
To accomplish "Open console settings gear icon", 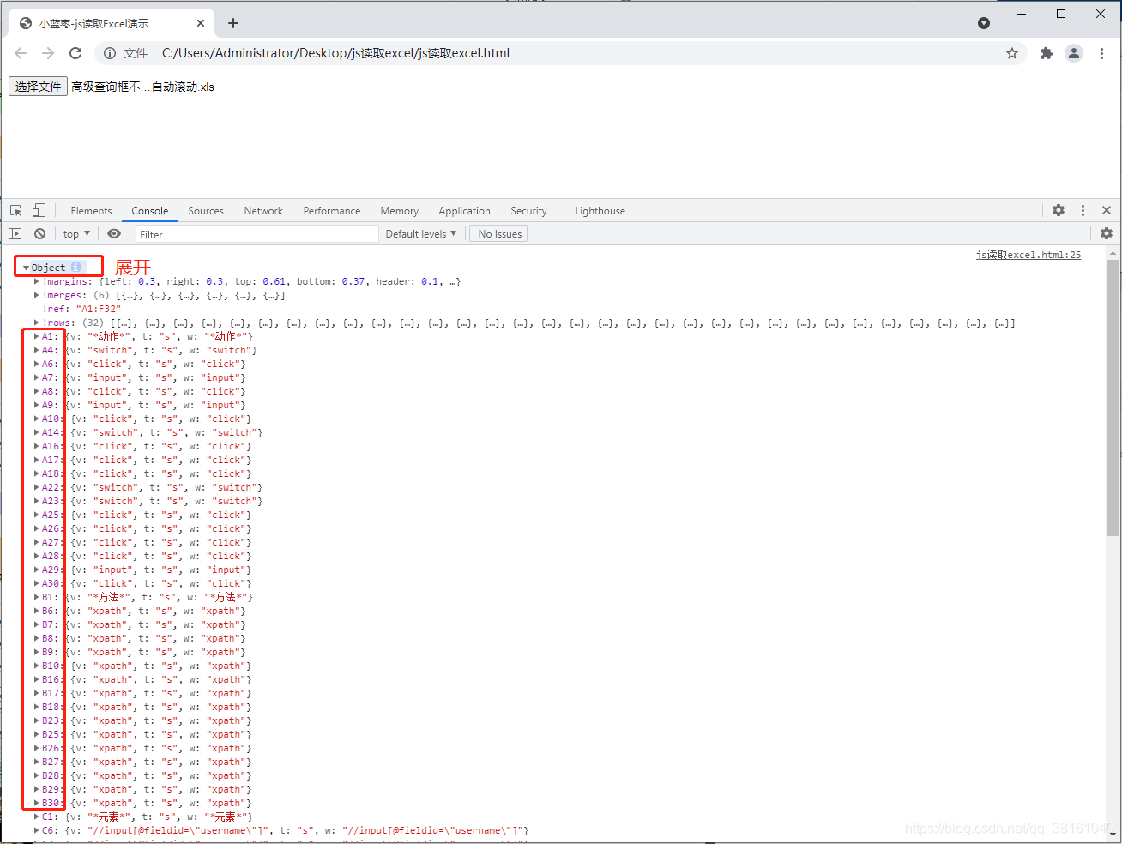I will coord(1107,233).
